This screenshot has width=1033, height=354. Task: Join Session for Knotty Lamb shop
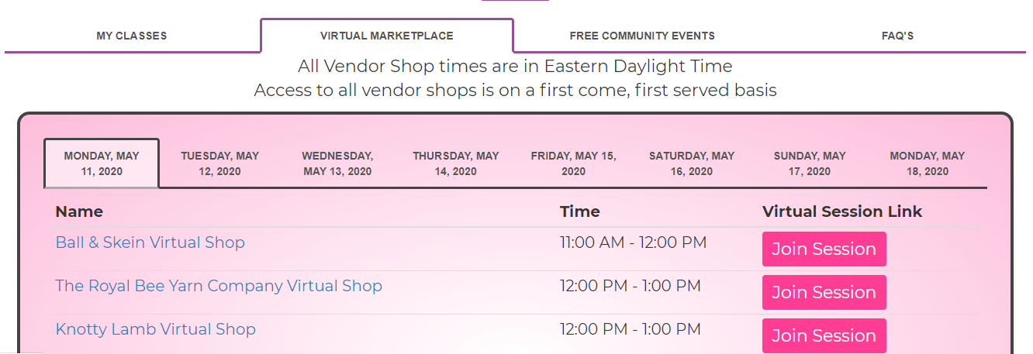point(824,336)
